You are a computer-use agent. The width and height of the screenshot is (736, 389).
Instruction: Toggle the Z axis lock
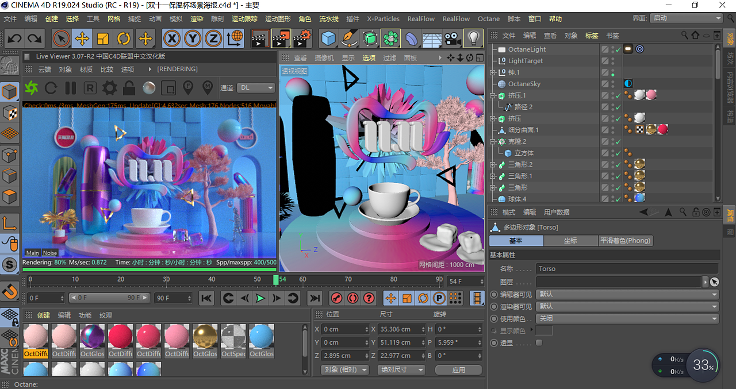pos(213,39)
